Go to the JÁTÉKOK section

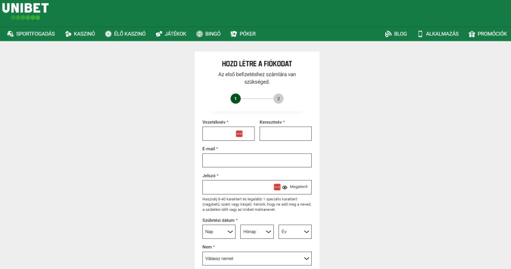(x=171, y=34)
